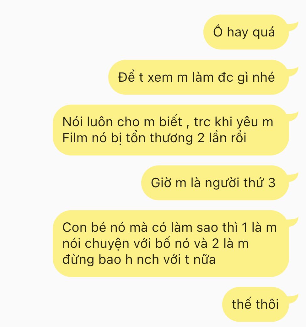This screenshot has height=327, width=306.
Task: Click the word "biết" in the third message
Action: coord(171,122)
